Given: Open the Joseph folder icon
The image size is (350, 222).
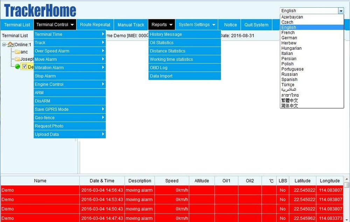Looking at the screenshot, I should coord(17,59).
